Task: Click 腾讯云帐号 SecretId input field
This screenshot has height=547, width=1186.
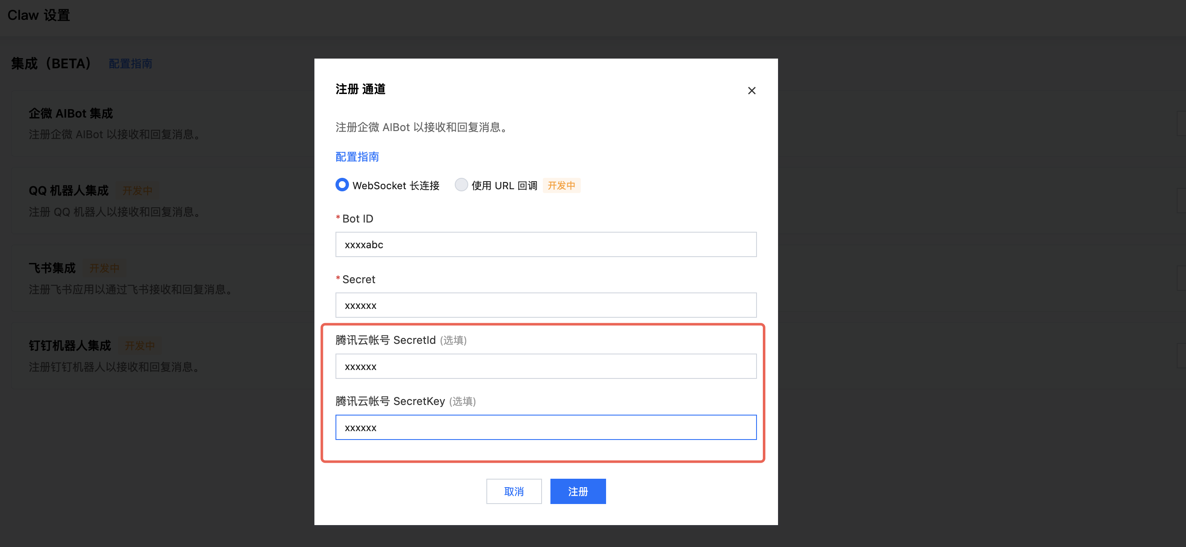Action: [545, 367]
